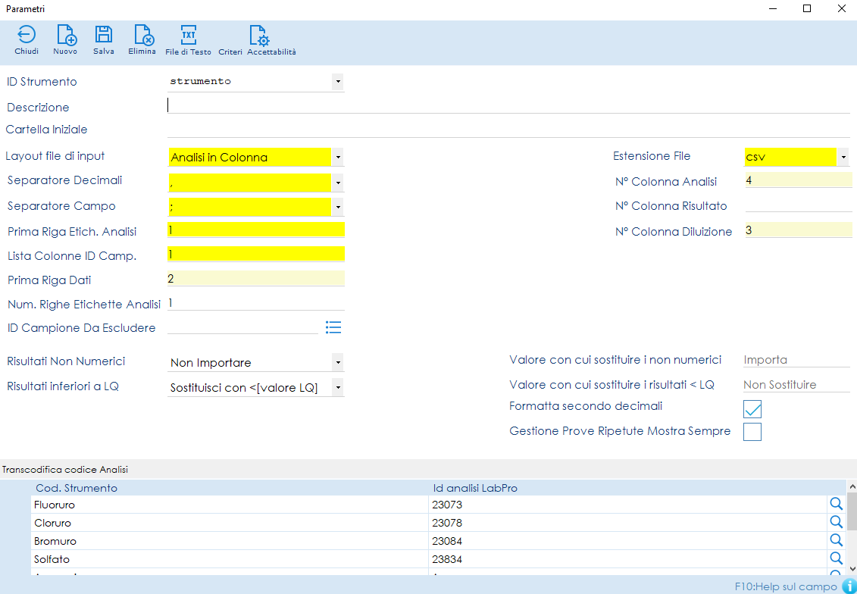Click the non numerici replacement value field

coord(796,360)
